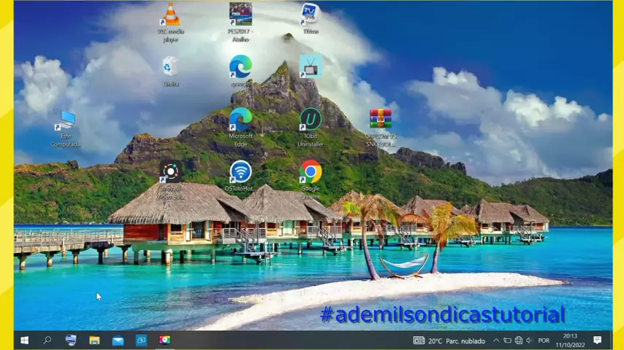Image resolution: width=624 pixels, height=350 pixels.
Task: Launch the PES2017 desktop shortcut
Action: coord(240,15)
